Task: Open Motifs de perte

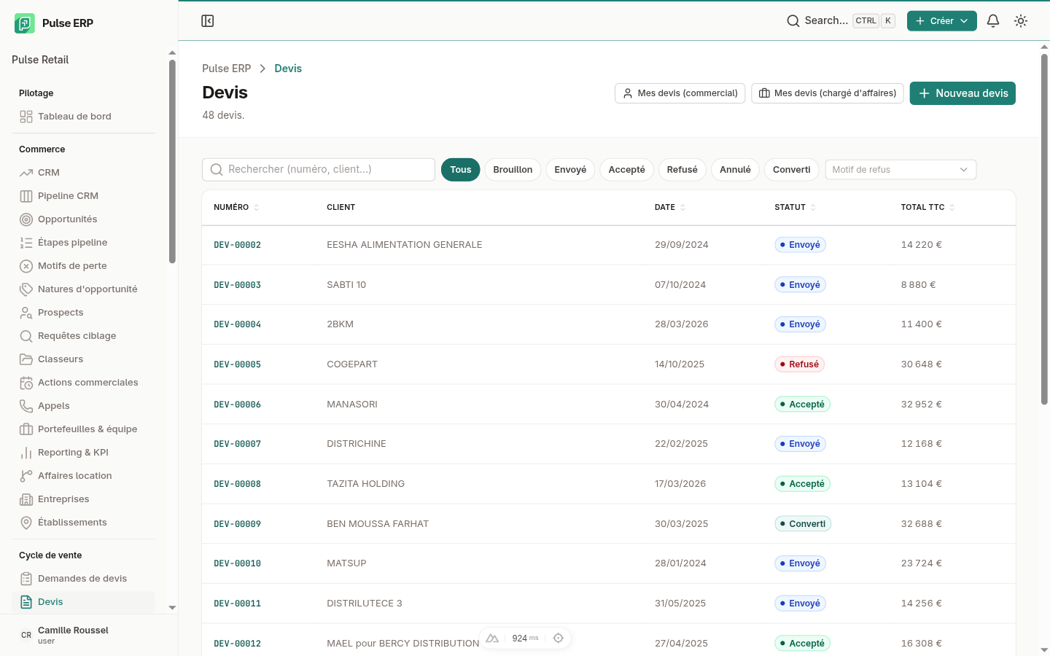Action: coord(83,266)
